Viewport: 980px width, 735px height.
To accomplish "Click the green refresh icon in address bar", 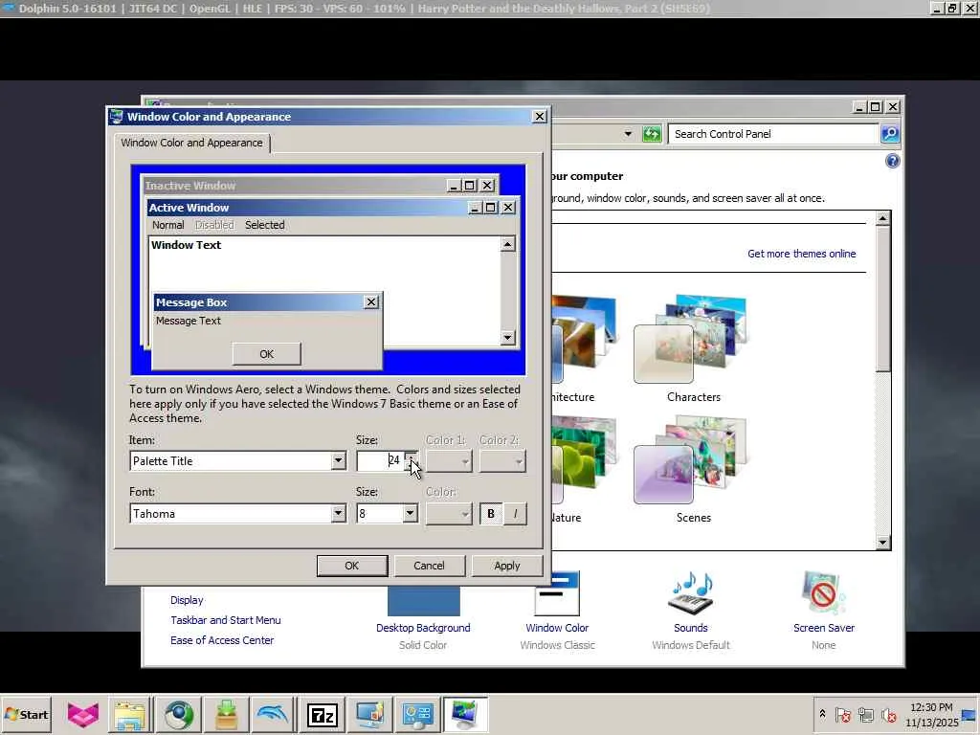I will pos(651,134).
